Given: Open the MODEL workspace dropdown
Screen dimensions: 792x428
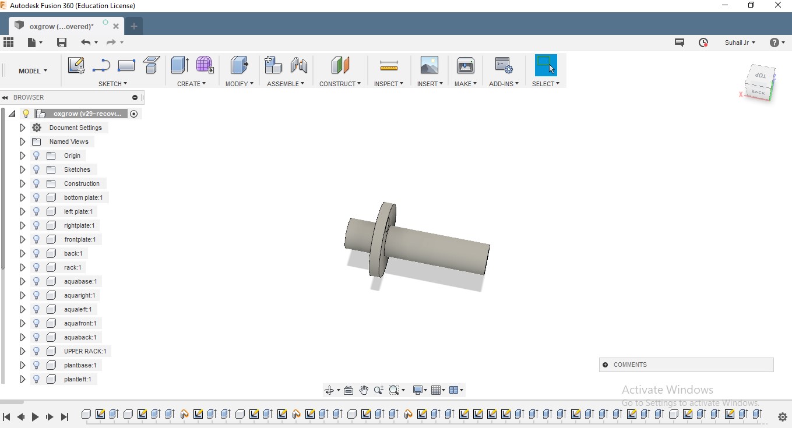Looking at the screenshot, I should [x=33, y=71].
